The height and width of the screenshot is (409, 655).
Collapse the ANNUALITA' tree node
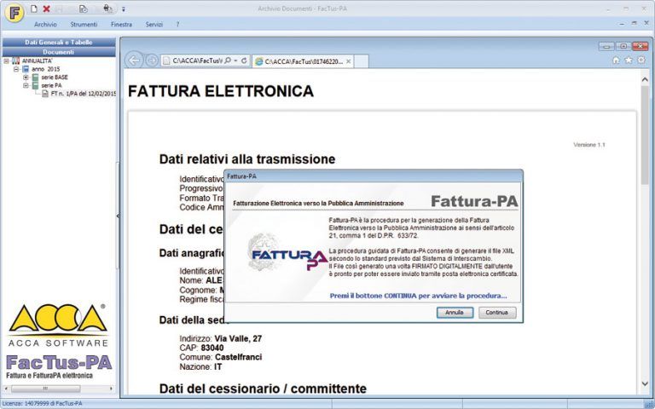point(6,61)
